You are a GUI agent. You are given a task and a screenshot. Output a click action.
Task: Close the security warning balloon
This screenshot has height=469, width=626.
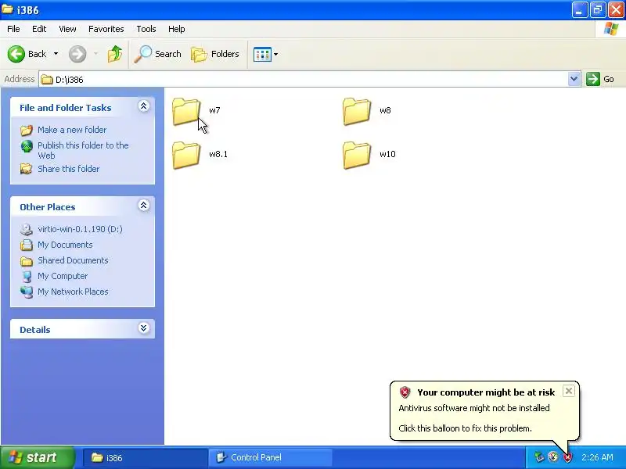coord(569,391)
